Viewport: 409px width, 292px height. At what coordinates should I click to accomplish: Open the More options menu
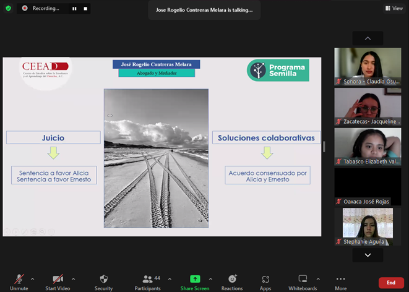coord(341,283)
